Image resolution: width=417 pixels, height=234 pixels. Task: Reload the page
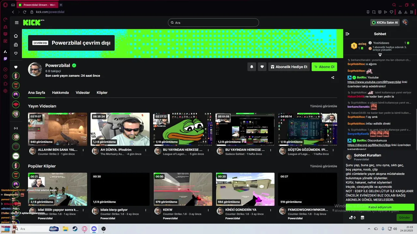click(24, 12)
